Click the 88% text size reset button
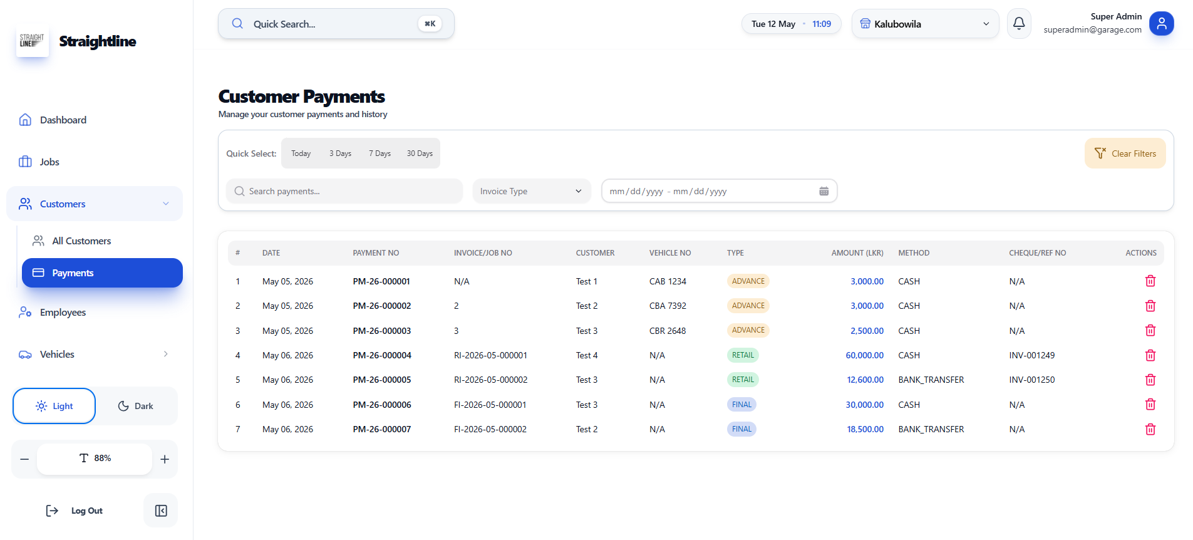 95,459
